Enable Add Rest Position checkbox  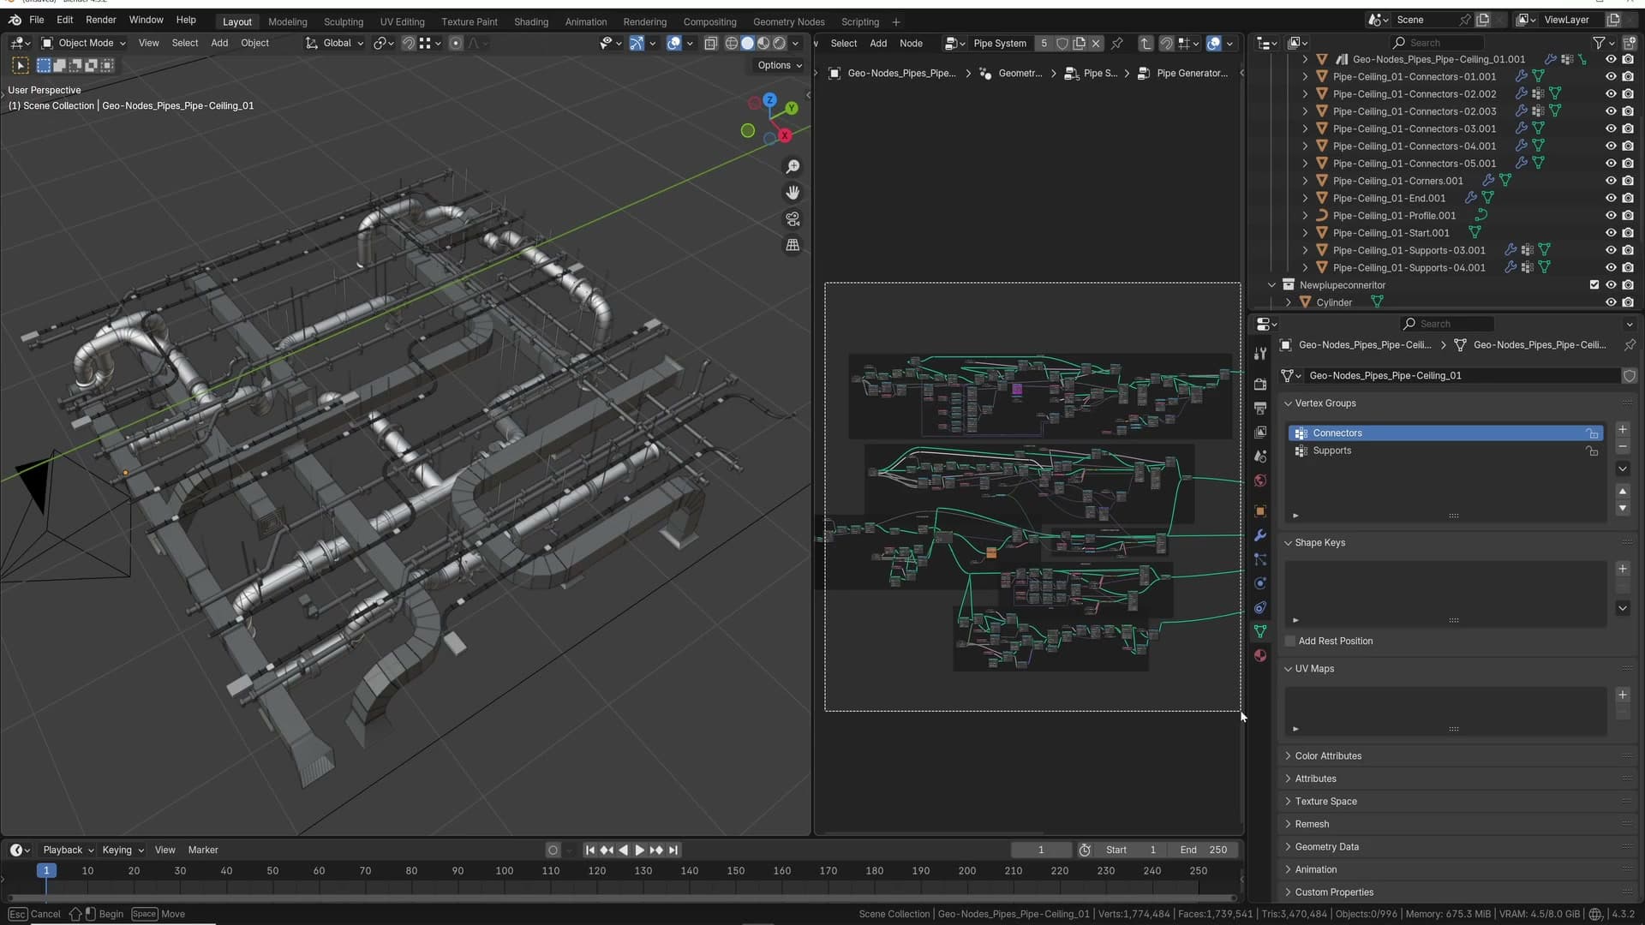pyautogui.click(x=1291, y=641)
